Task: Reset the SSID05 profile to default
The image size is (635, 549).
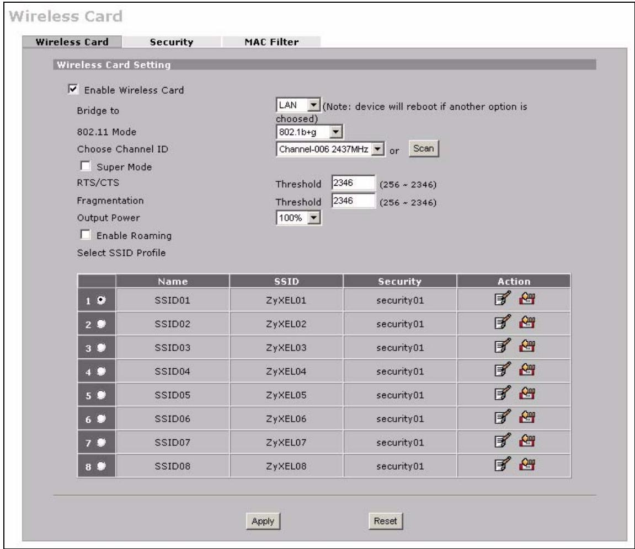Action: [527, 394]
